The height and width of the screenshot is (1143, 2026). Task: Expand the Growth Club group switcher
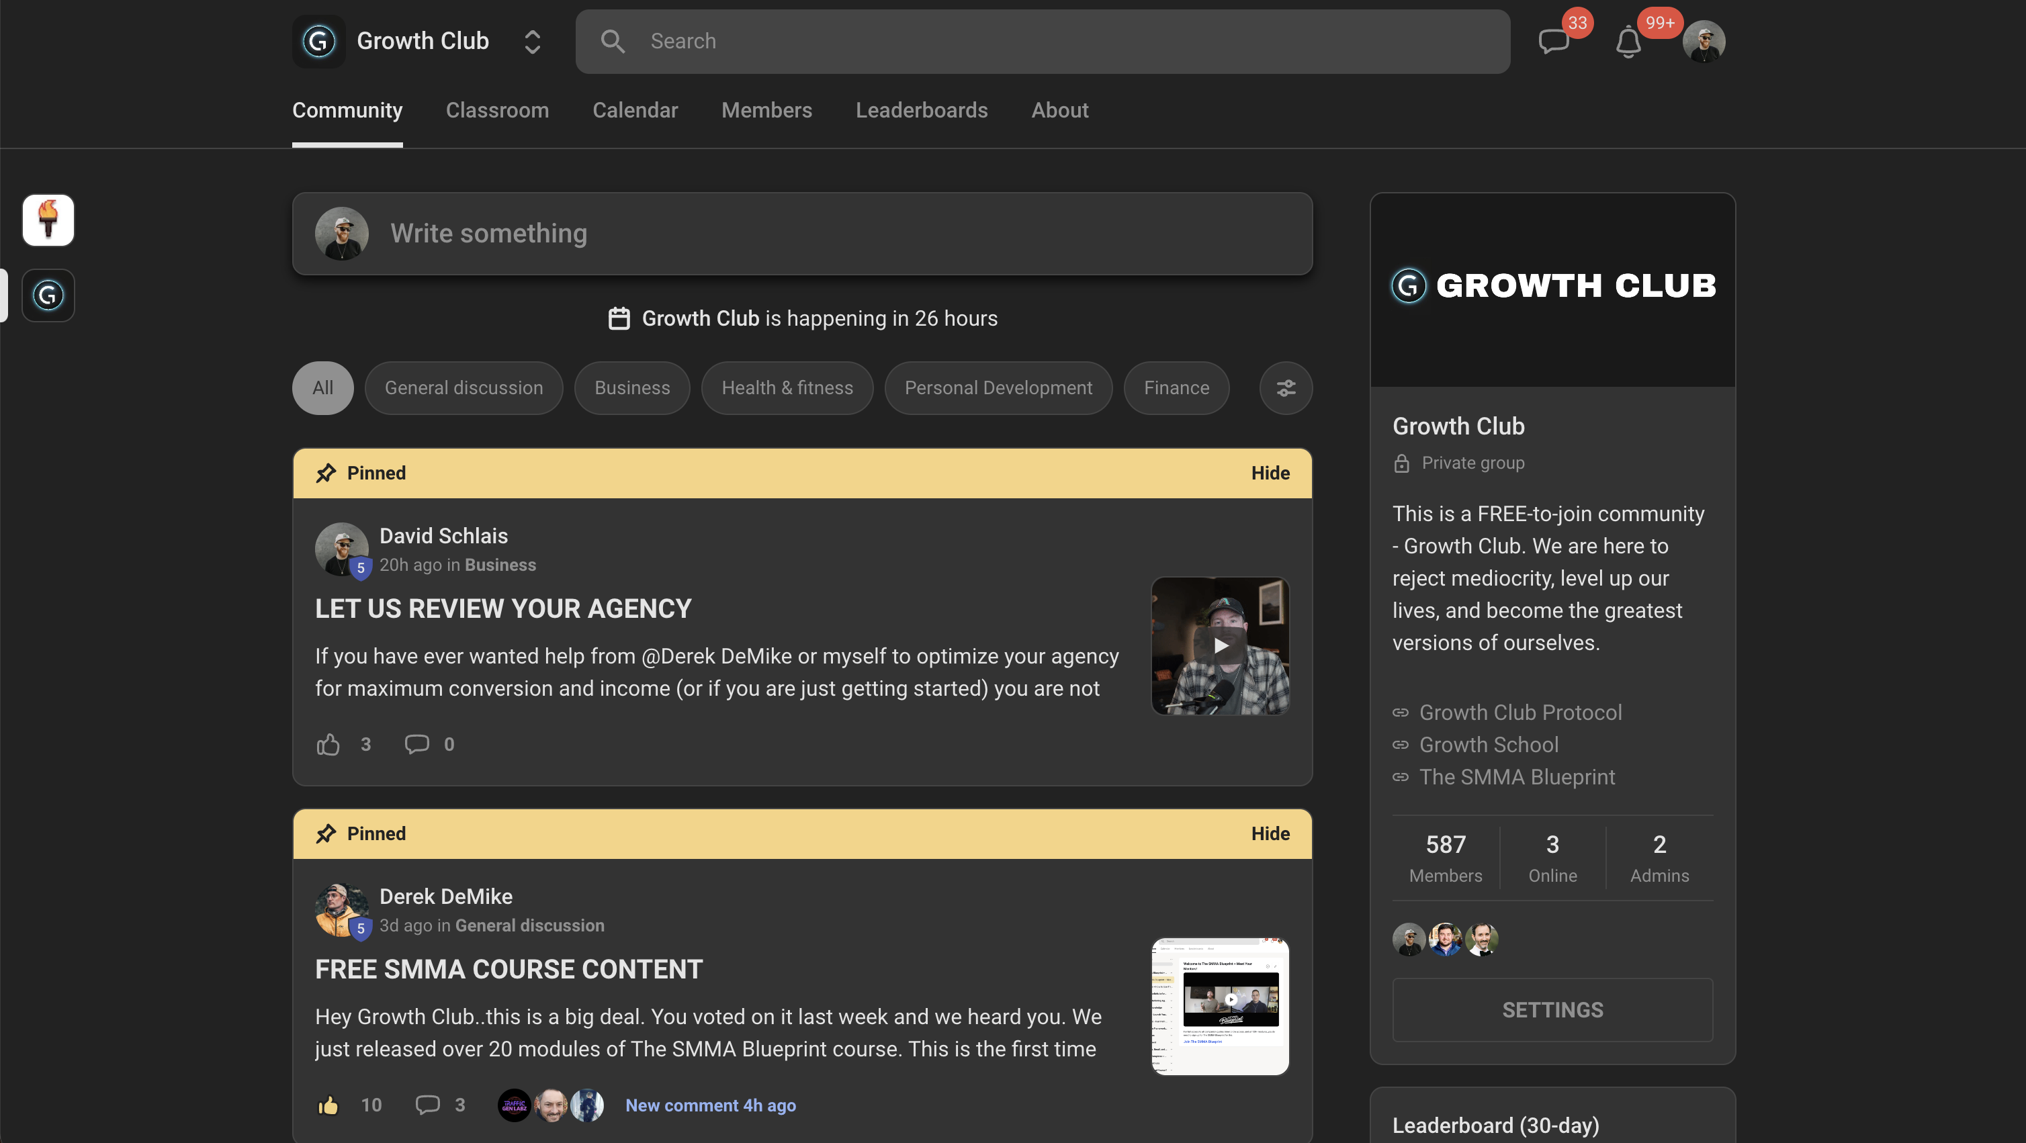pyautogui.click(x=533, y=42)
